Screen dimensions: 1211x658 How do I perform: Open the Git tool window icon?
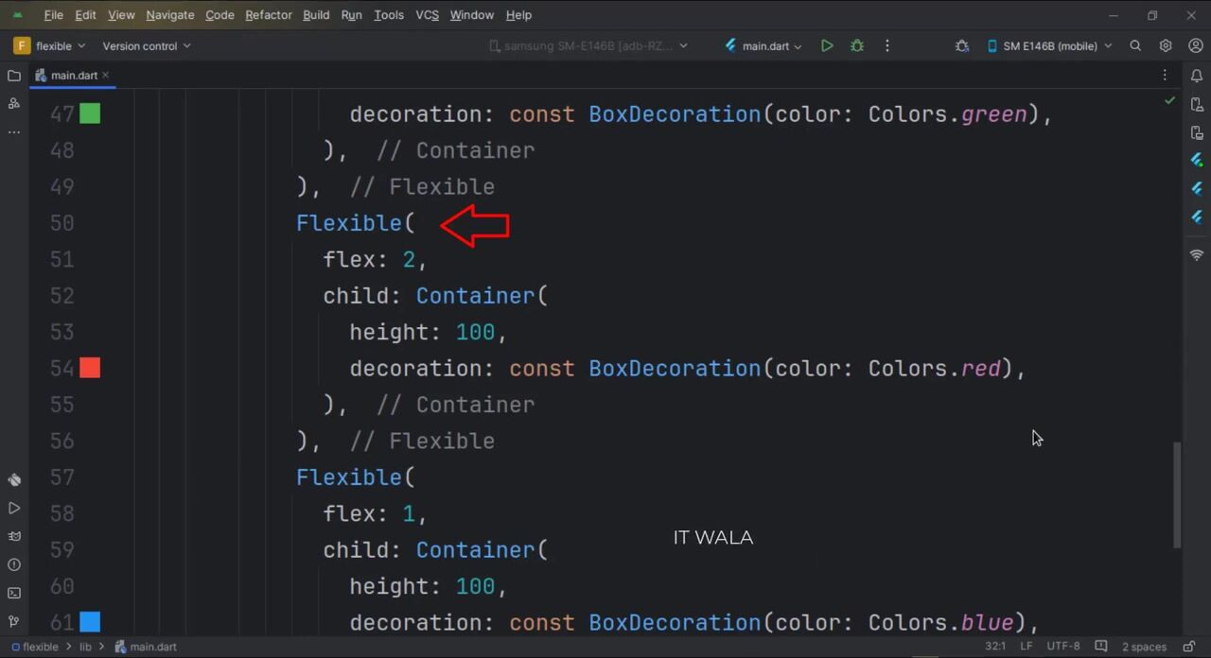click(14, 621)
